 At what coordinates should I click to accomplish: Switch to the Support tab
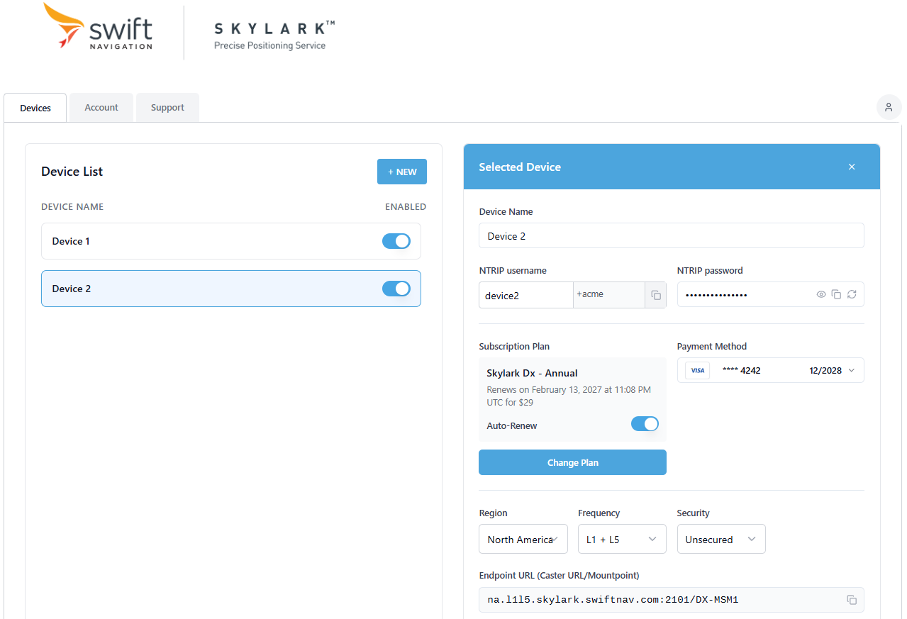tap(167, 107)
